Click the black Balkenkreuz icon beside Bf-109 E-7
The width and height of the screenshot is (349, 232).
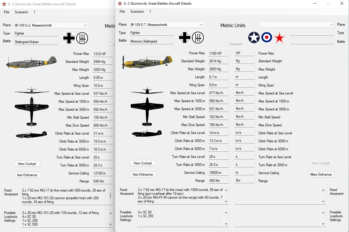185,37
